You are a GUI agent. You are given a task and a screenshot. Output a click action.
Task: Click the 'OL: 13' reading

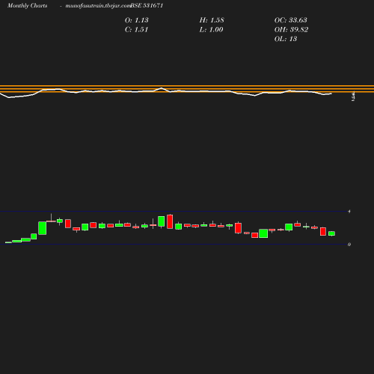286,39
